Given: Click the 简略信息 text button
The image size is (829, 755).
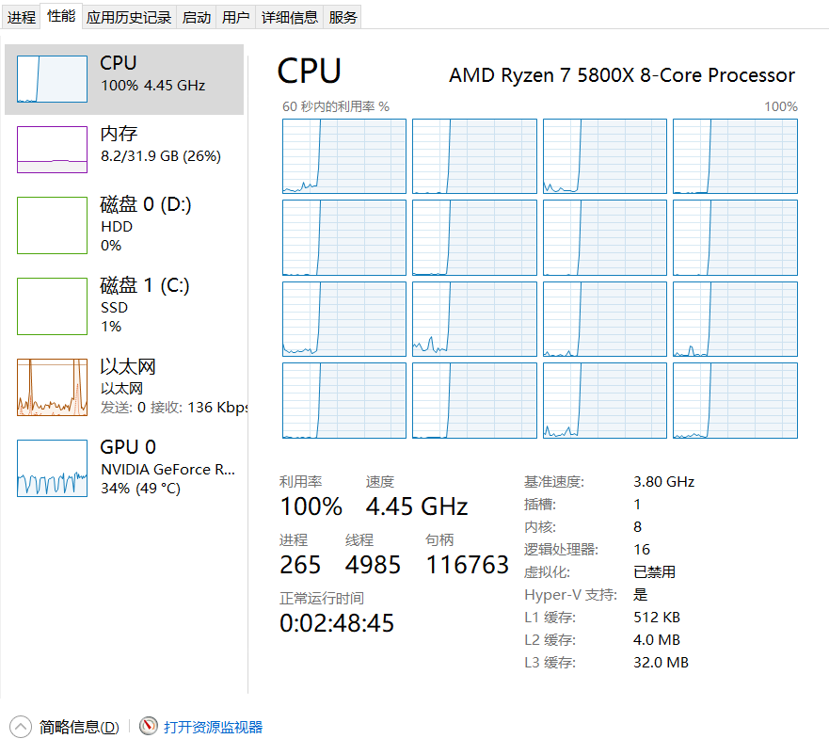Looking at the screenshot, I should click(x=79, y=727).
